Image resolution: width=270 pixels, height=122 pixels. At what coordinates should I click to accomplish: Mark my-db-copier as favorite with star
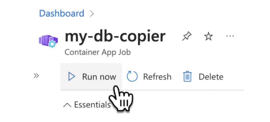click(x=208, y=36)
